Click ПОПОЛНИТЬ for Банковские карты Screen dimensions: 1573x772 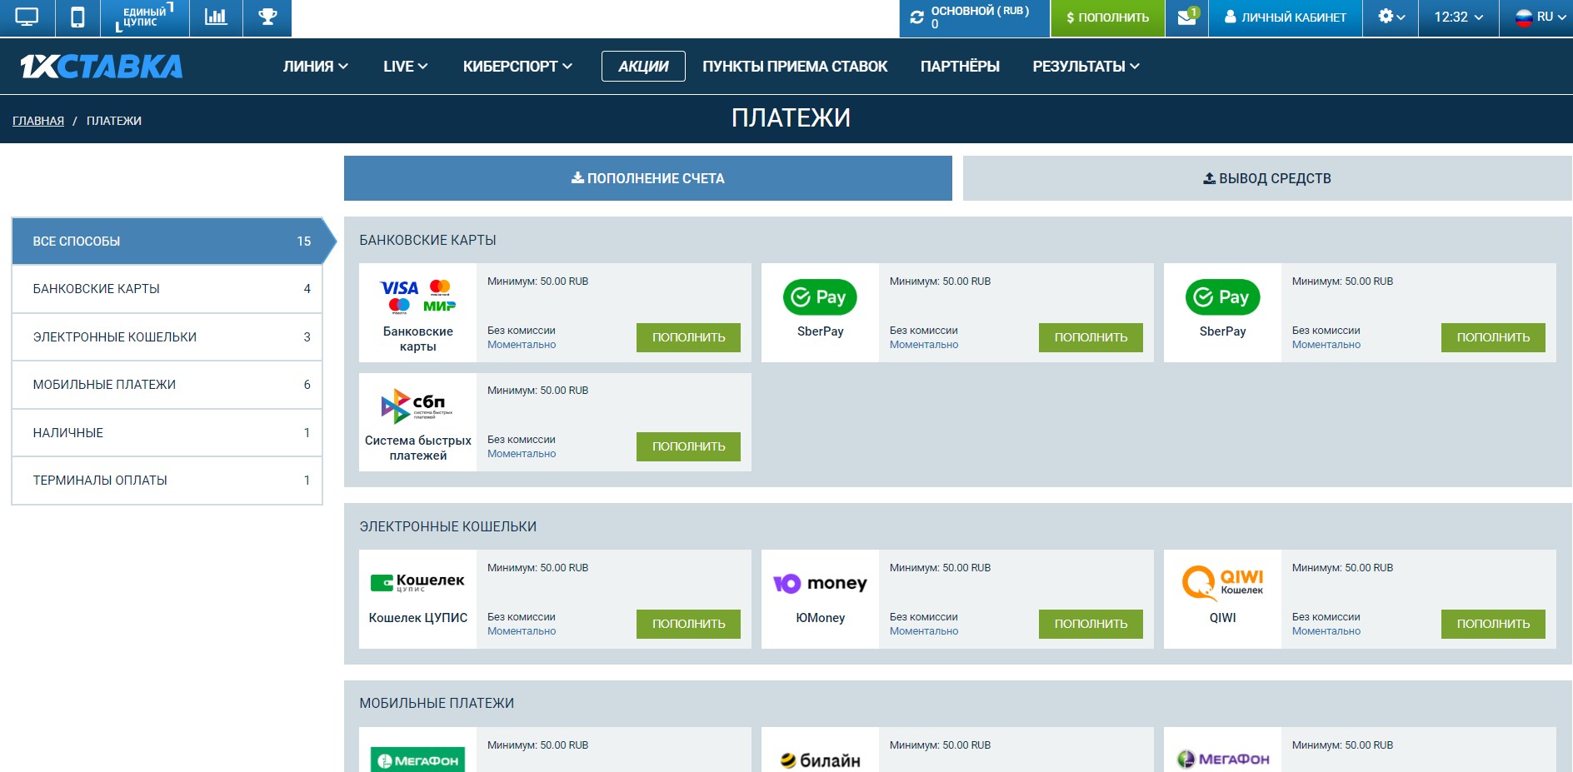coord(688,337)
